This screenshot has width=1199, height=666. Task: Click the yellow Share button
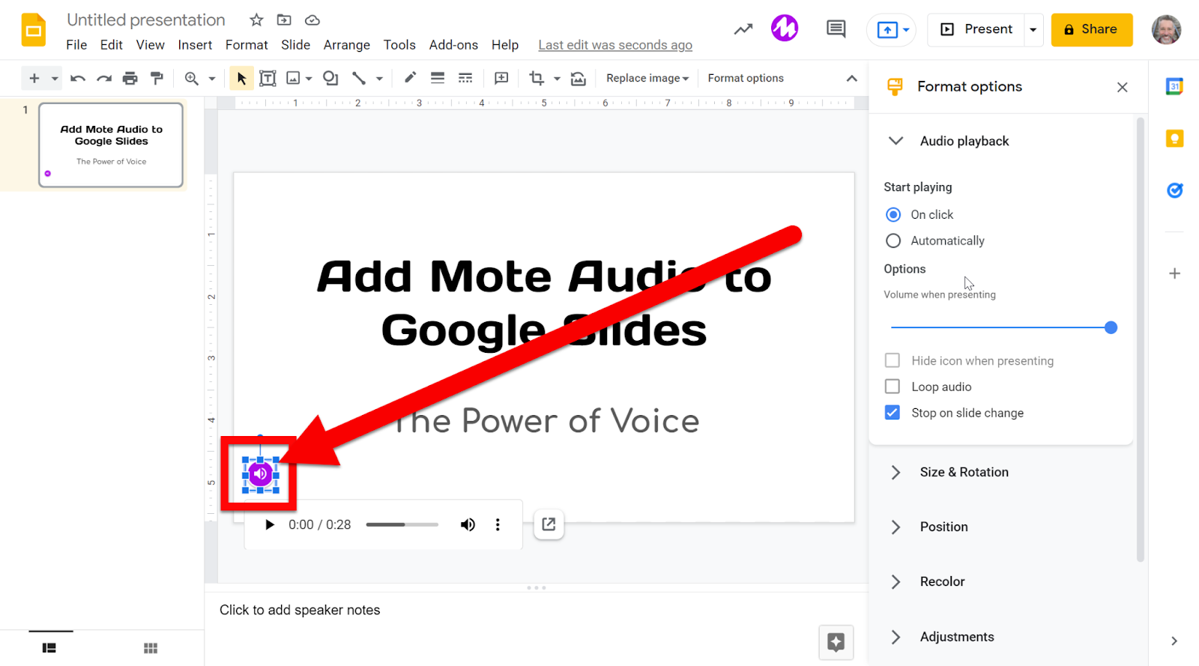1092,30
